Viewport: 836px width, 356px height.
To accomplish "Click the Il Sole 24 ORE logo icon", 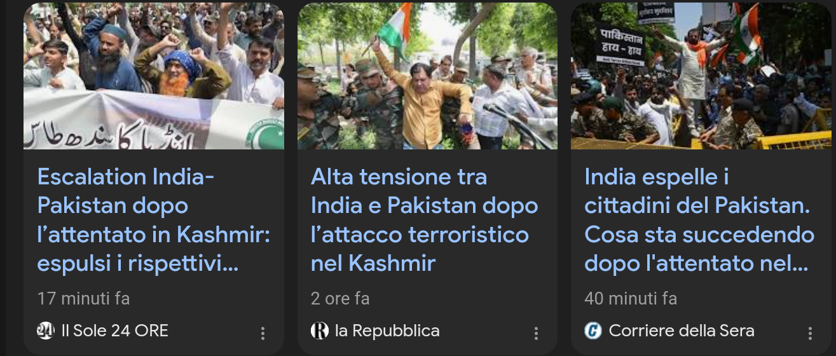I will tap(46, 331).
